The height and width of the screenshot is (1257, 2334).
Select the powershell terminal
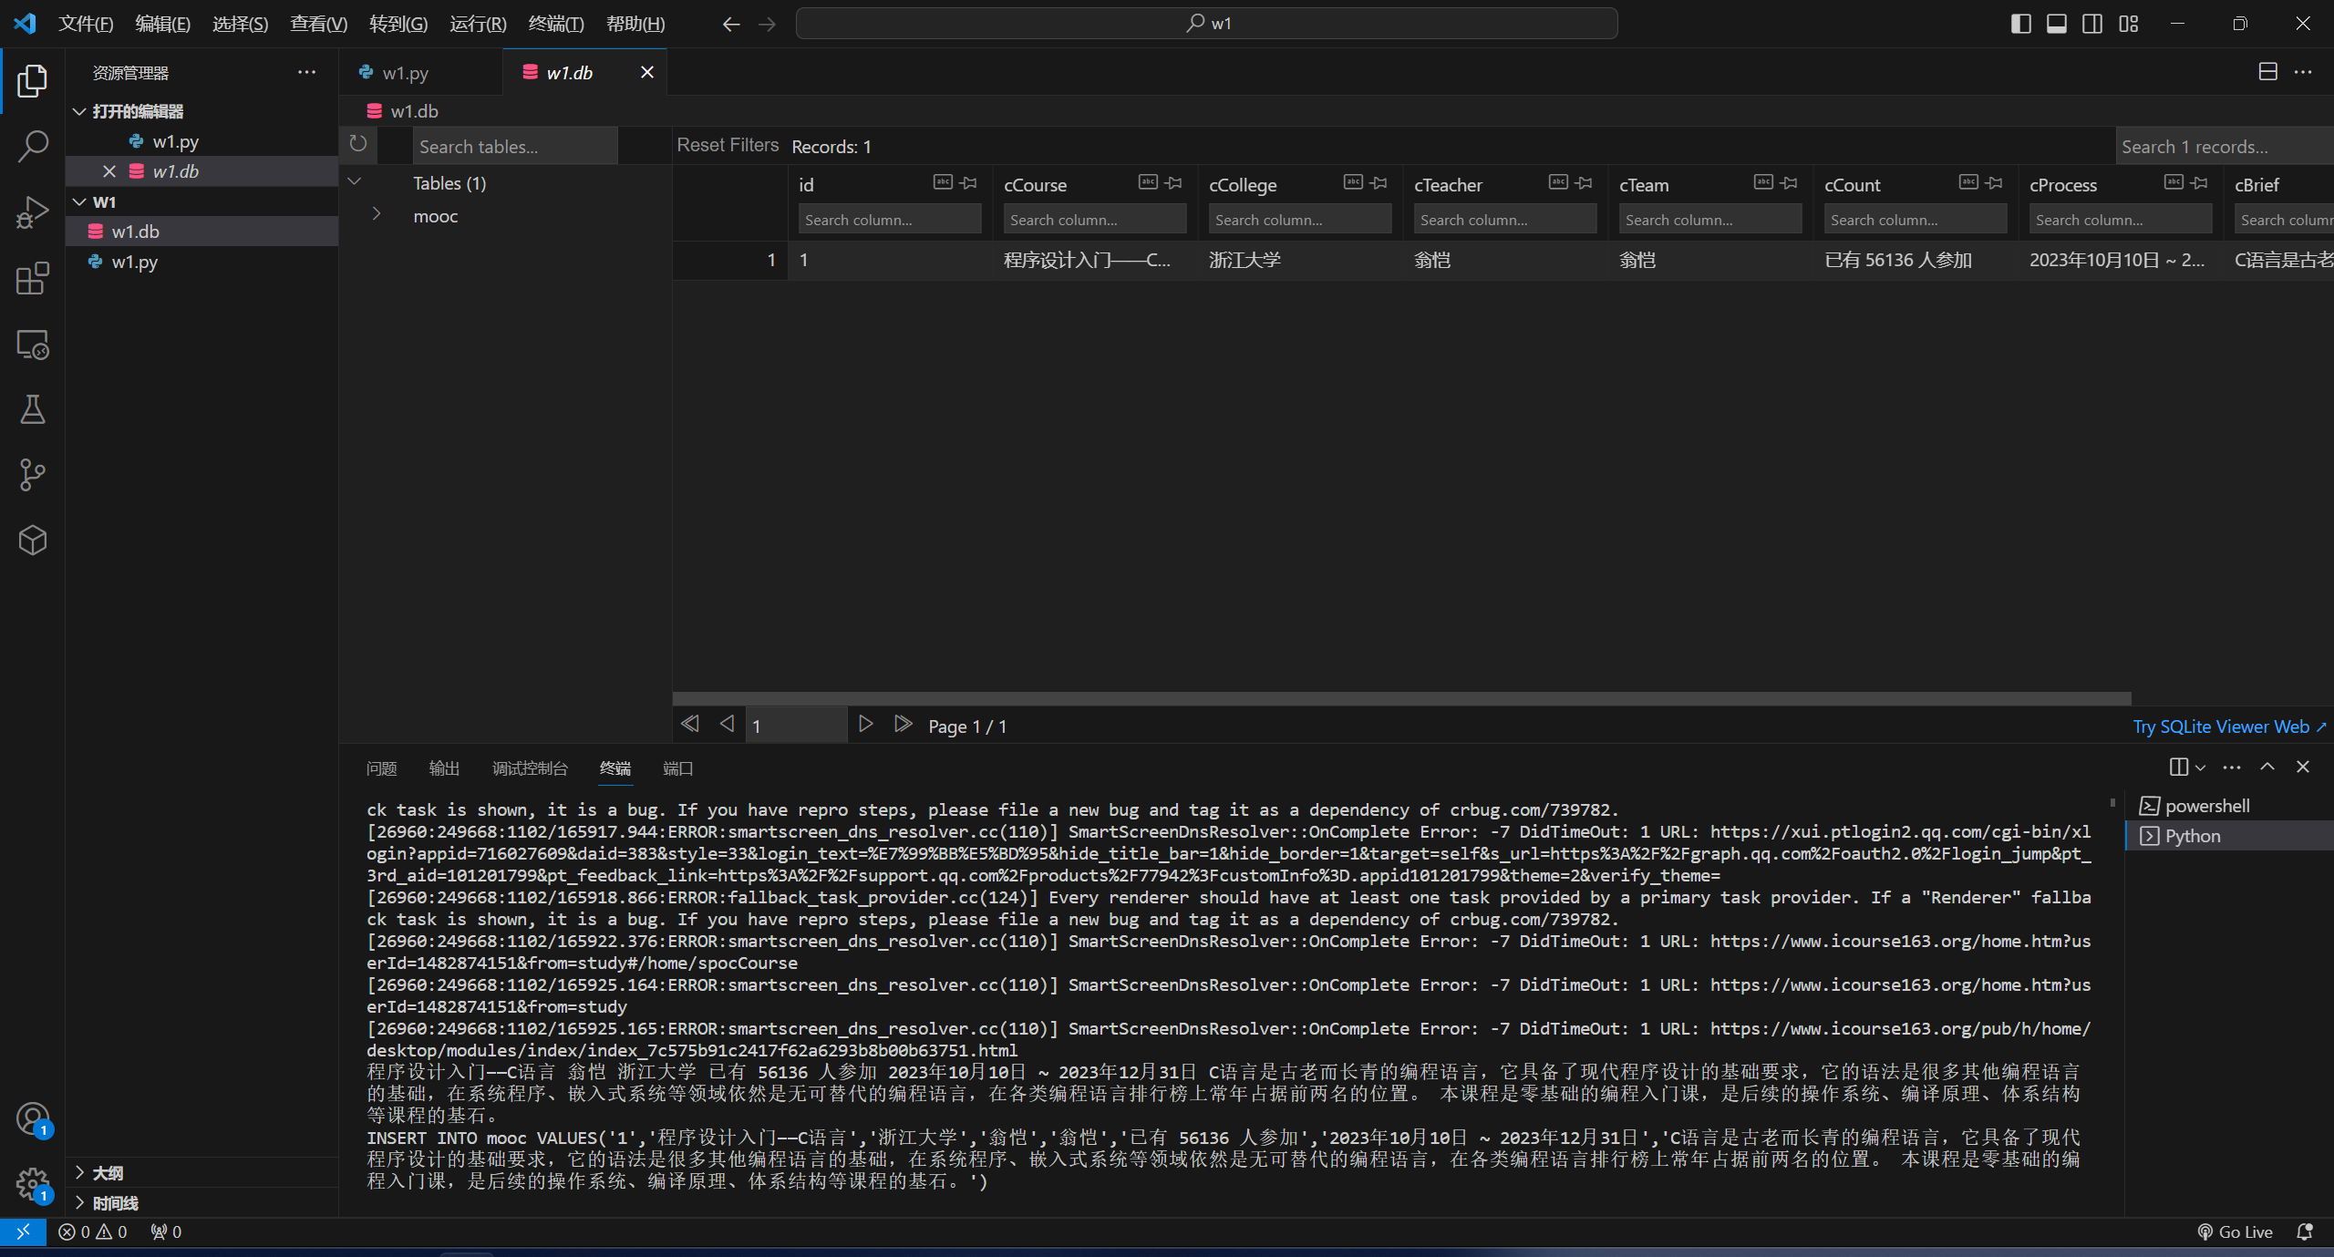[2229, 806]
